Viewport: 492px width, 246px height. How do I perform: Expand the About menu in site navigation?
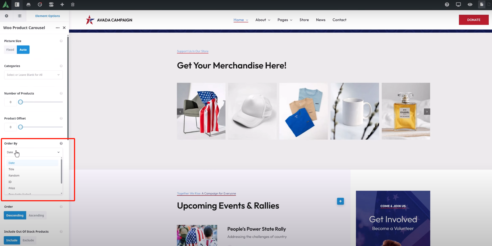point(263,20)
